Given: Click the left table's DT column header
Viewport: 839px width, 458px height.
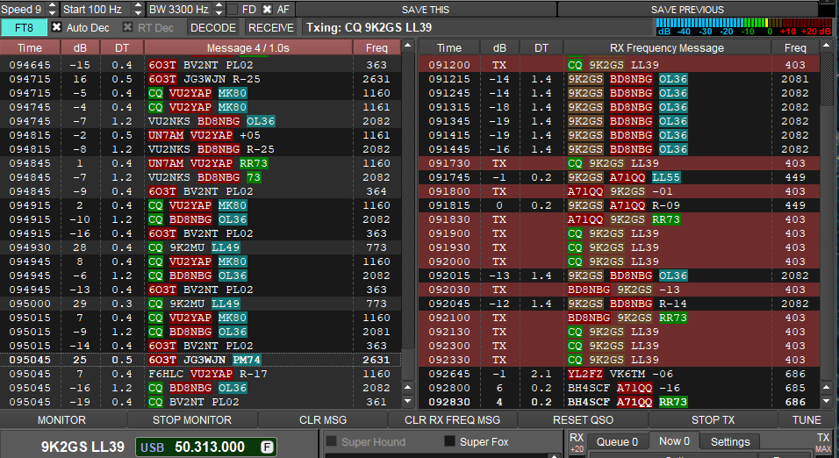Looking at the screenshot, I should click(x=122, y=47).
